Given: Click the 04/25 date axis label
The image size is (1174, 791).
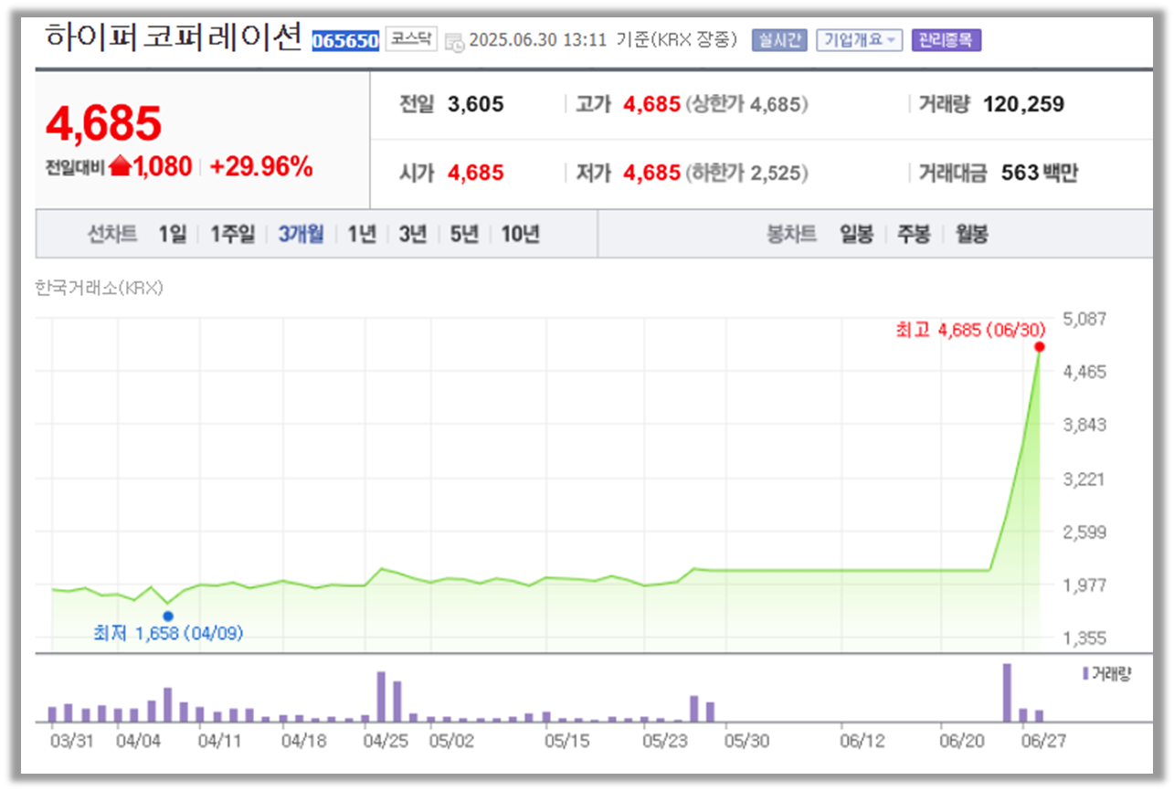Looking at the screenshot, I should (x=386, y=742).
